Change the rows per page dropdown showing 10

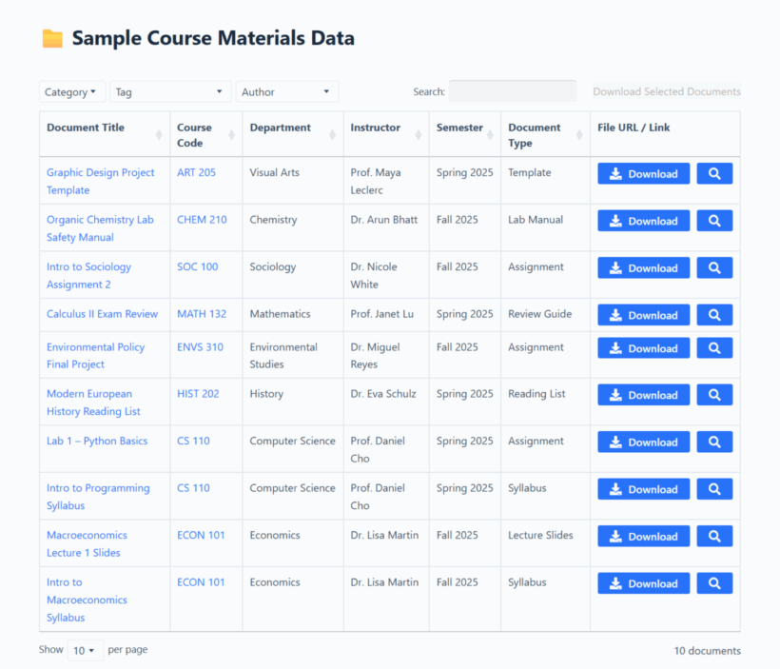coord(85,651)
